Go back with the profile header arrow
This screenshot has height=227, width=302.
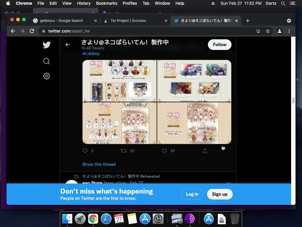click(x=68, y=45)
